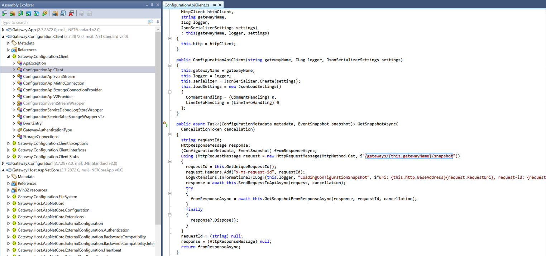Collapse the GetSnapshotAsync method body fold
The width and height of the screenshot is (546, 256).
point(170,135)
